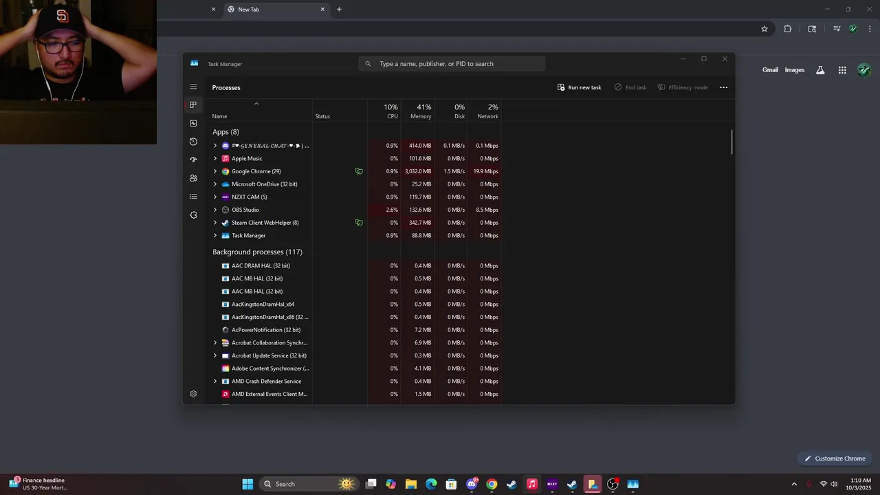Open Discord from the taskbar
880x495 pixels.
coord(472,484)
